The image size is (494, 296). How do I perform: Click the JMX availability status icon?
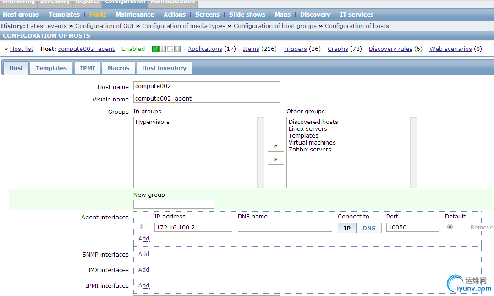170,49
